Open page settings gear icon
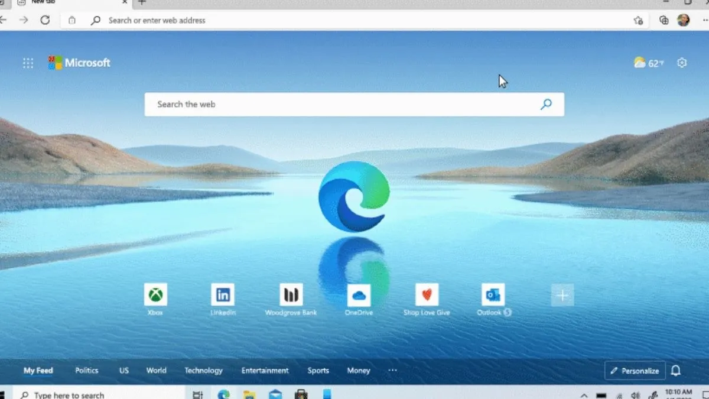This screenshot has height=399, width=709. (x=682, y=63)
